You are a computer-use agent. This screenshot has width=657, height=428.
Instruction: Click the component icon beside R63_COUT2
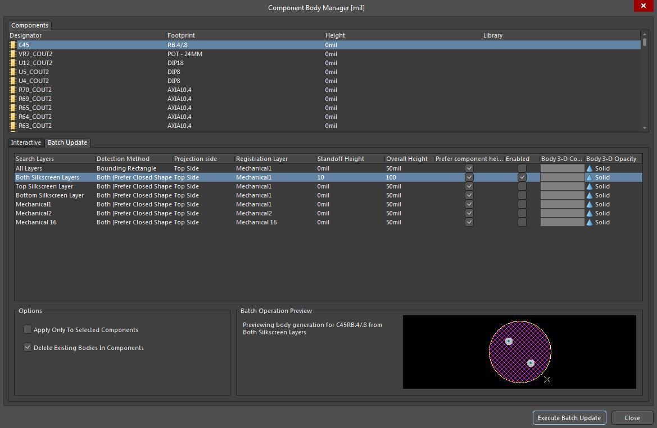point(13,126)
